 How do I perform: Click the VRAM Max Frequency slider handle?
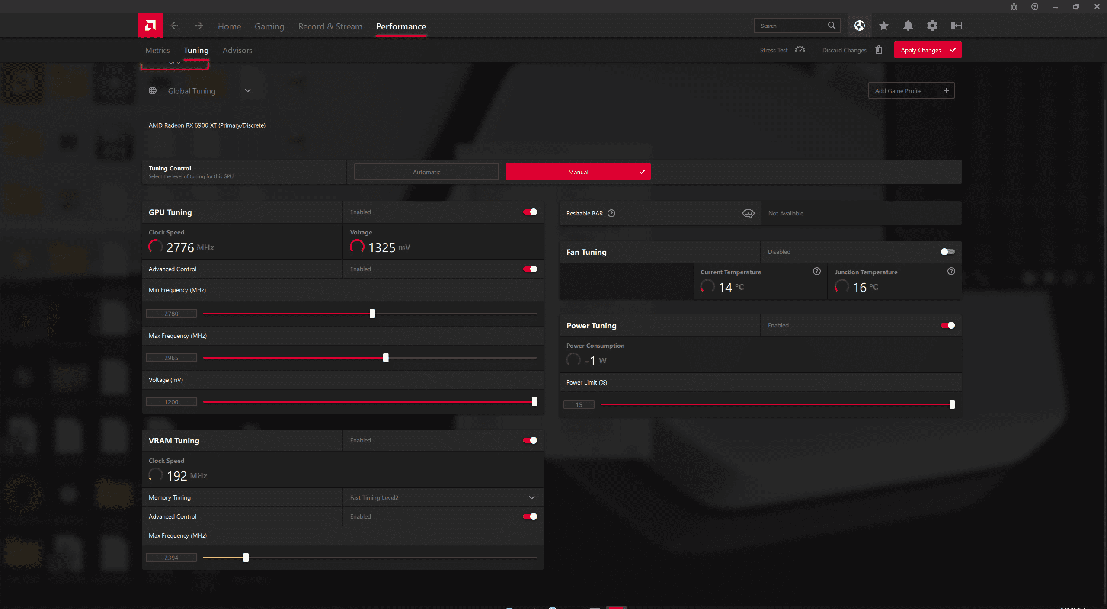pos(246,558)
